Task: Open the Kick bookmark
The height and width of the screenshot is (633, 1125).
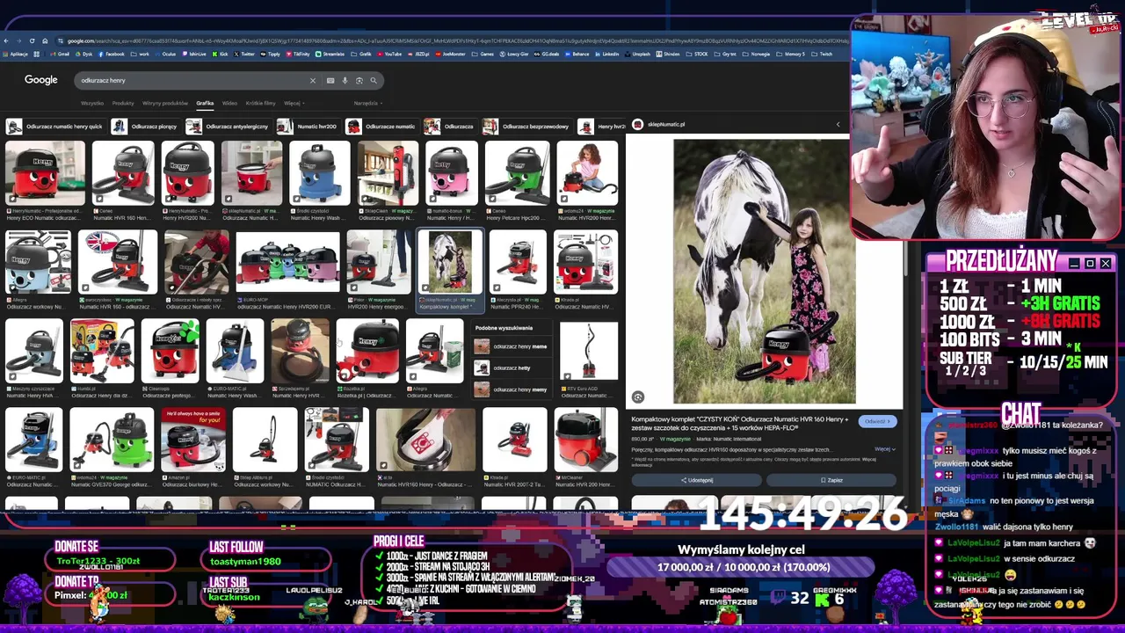Action: [x=220, y=54]
